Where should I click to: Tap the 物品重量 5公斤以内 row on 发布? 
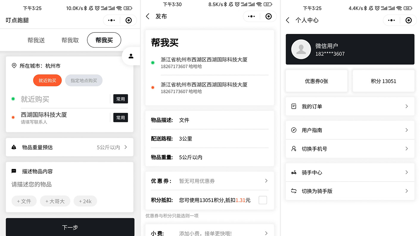210,157
